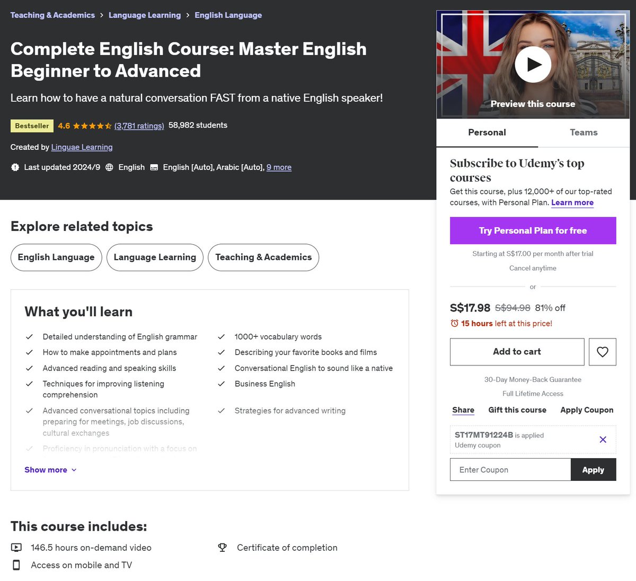Screen dimensions: 636x581
Task: Switch to the Personal tab
Action: [487, 132]
